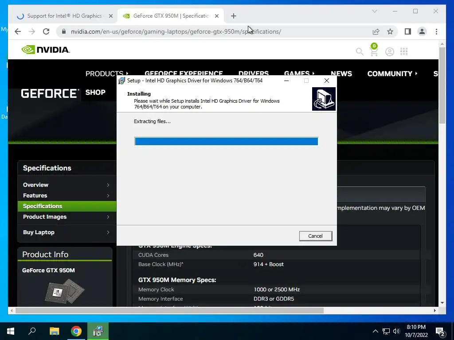Open the COMMUNITY menu
This screenshot has height=340, width=454.
pyautogui.click(x=392, y=73)
